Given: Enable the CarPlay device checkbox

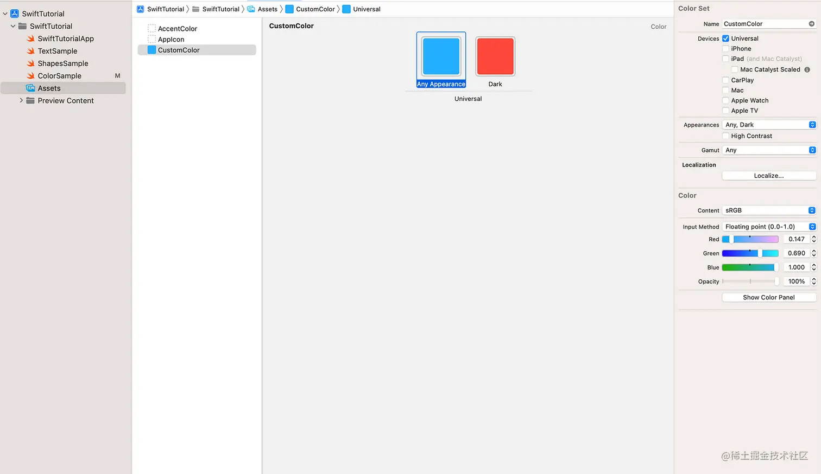Looking at the screenshot, I should point(726,80).
